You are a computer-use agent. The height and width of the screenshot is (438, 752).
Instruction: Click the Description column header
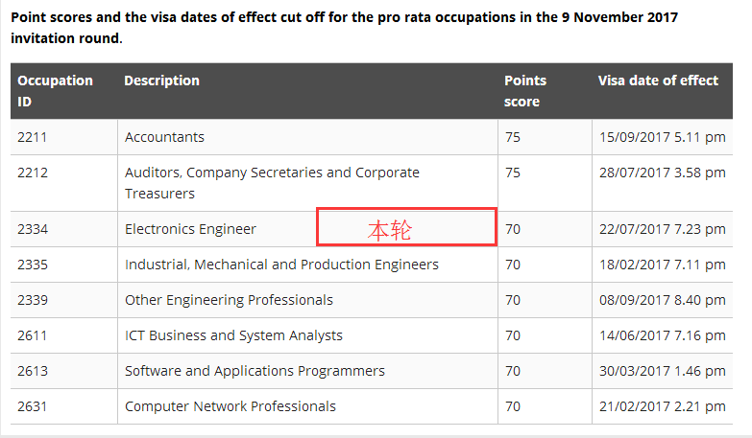[161, 81]
